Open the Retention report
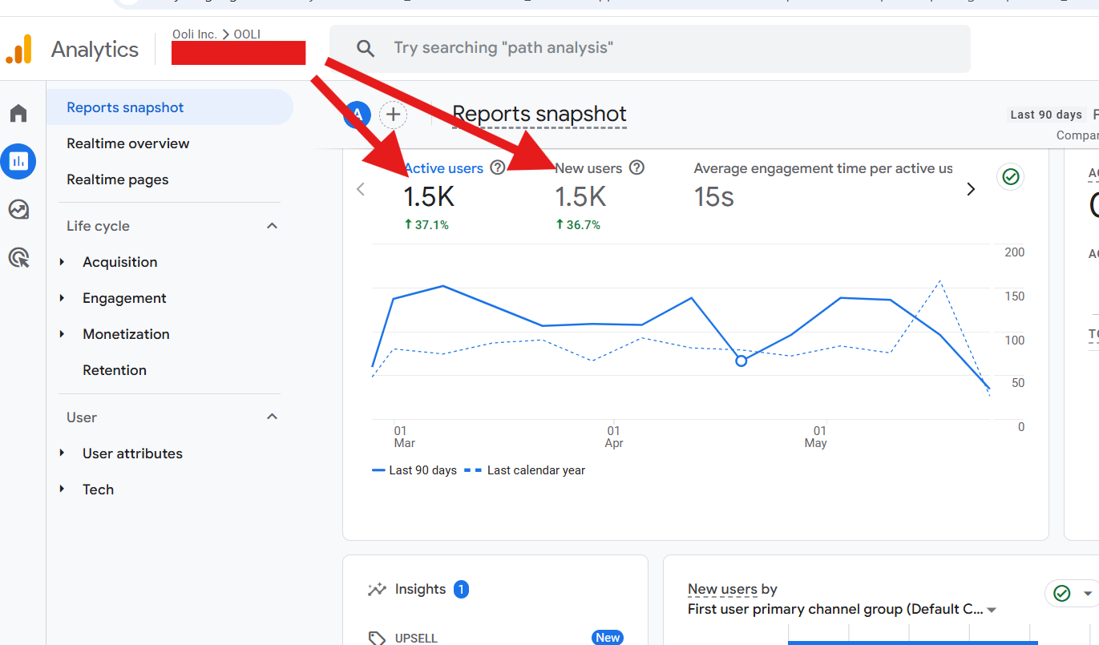This screenshot has width=1099, height=645. pos(115,370)
